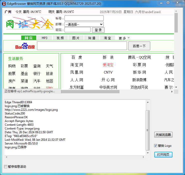
Task: Click the 百度一下 search button
Action: pos(139,46)
